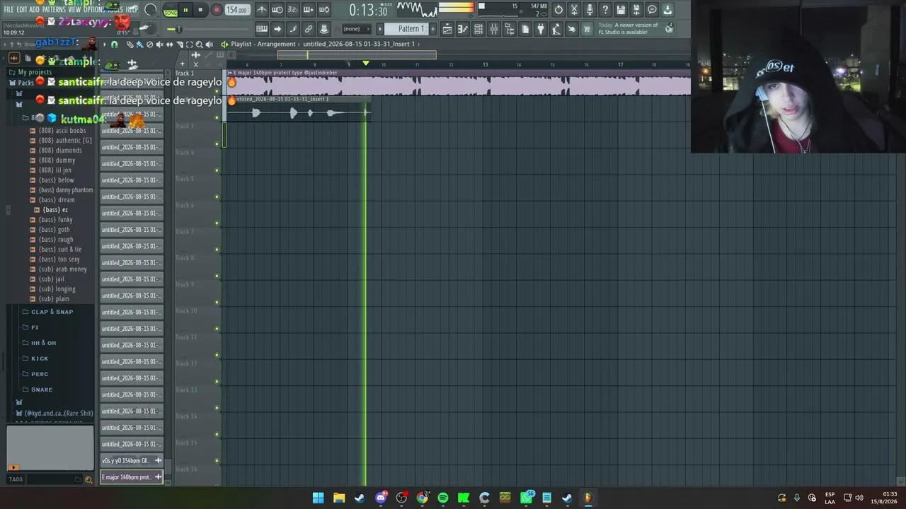906x509 pixels.
Task: Toggle the link-to-controller chain icon
Action: (x=308, y=29)
